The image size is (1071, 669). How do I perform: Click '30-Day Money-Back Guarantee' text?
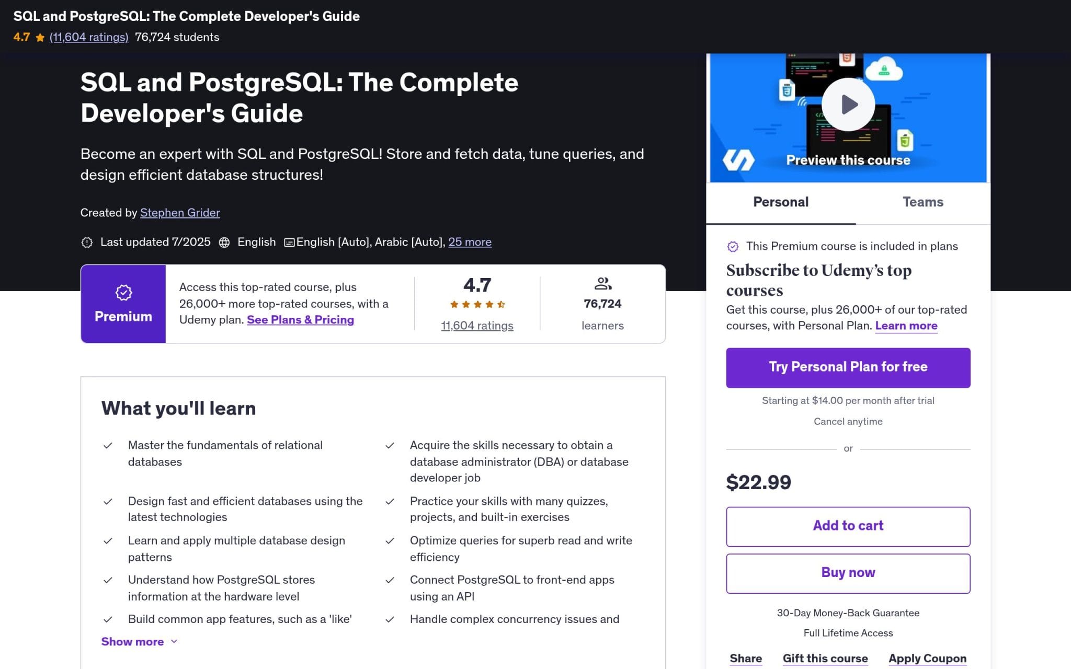pyautogui.click(x=848, y=613)
